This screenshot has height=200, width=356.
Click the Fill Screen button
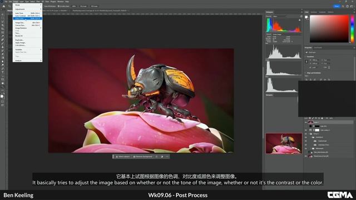94,6
